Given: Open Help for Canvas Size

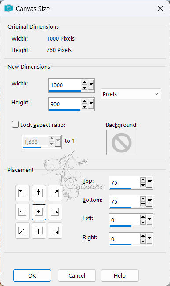Looking at the screenshot, I should click(x=119, y=275).
